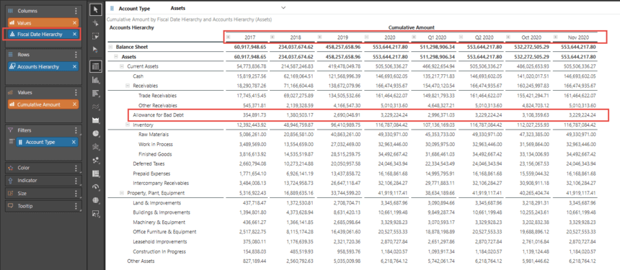Open Size drop zone options menu
The height and width of the screenshot is (270, 620).
76,194
